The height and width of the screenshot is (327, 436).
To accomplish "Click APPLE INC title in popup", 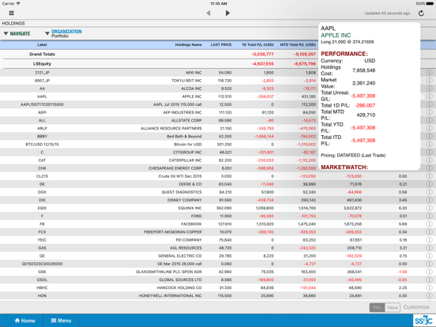I will click(x=336, y=36).
